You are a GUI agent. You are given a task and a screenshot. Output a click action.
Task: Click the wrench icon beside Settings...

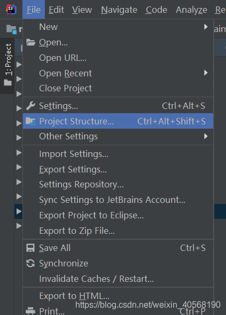[x=30, y=106]
